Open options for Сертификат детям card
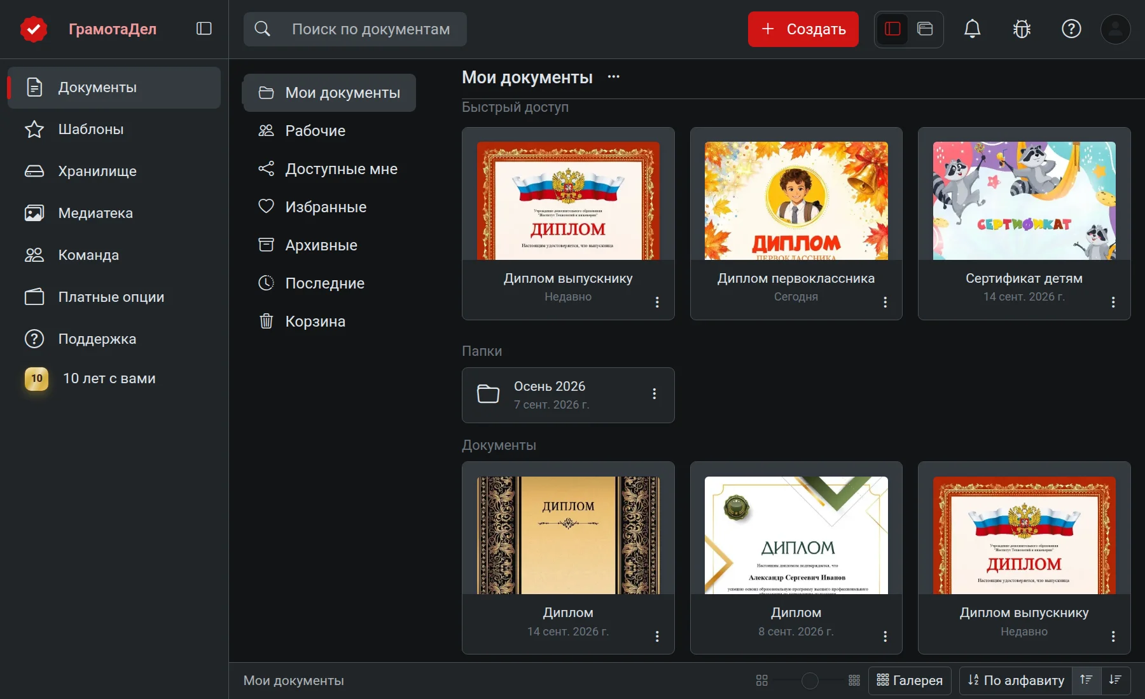The width and height of the screenshot is (1145, 699). 1113,302
